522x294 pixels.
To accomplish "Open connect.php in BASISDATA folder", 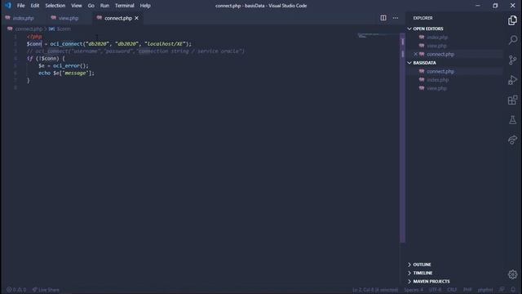I will (440, 71).
